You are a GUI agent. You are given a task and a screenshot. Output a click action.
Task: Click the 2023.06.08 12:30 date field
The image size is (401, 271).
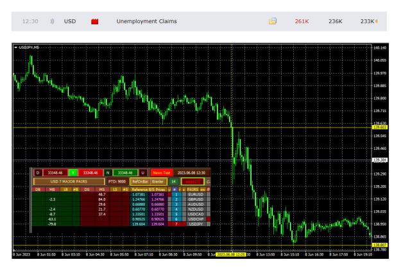pos(191,173)
